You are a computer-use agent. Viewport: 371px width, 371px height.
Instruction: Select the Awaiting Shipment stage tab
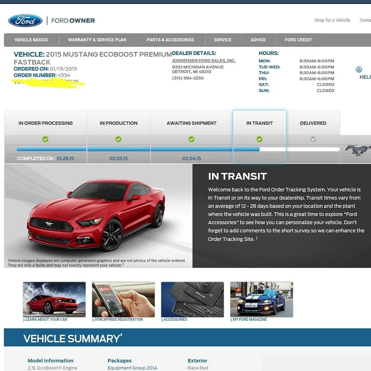pyautogui.click(x=192, y=123)
